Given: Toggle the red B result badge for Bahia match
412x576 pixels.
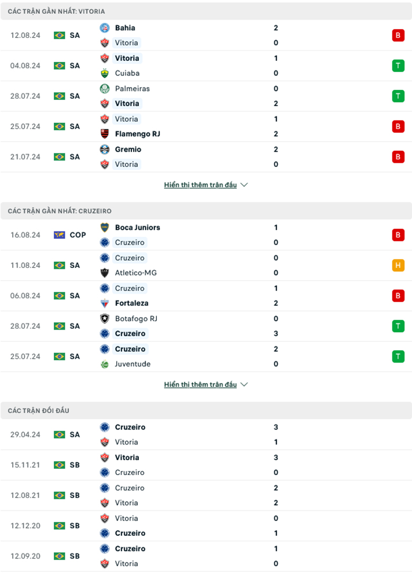Looking at the screenshot, I should (x=398, y=35).
